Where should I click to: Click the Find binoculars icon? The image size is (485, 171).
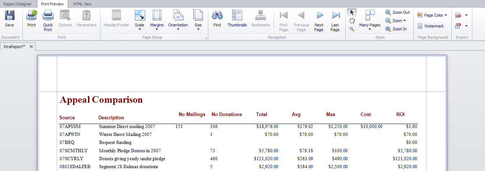(217, 16)
